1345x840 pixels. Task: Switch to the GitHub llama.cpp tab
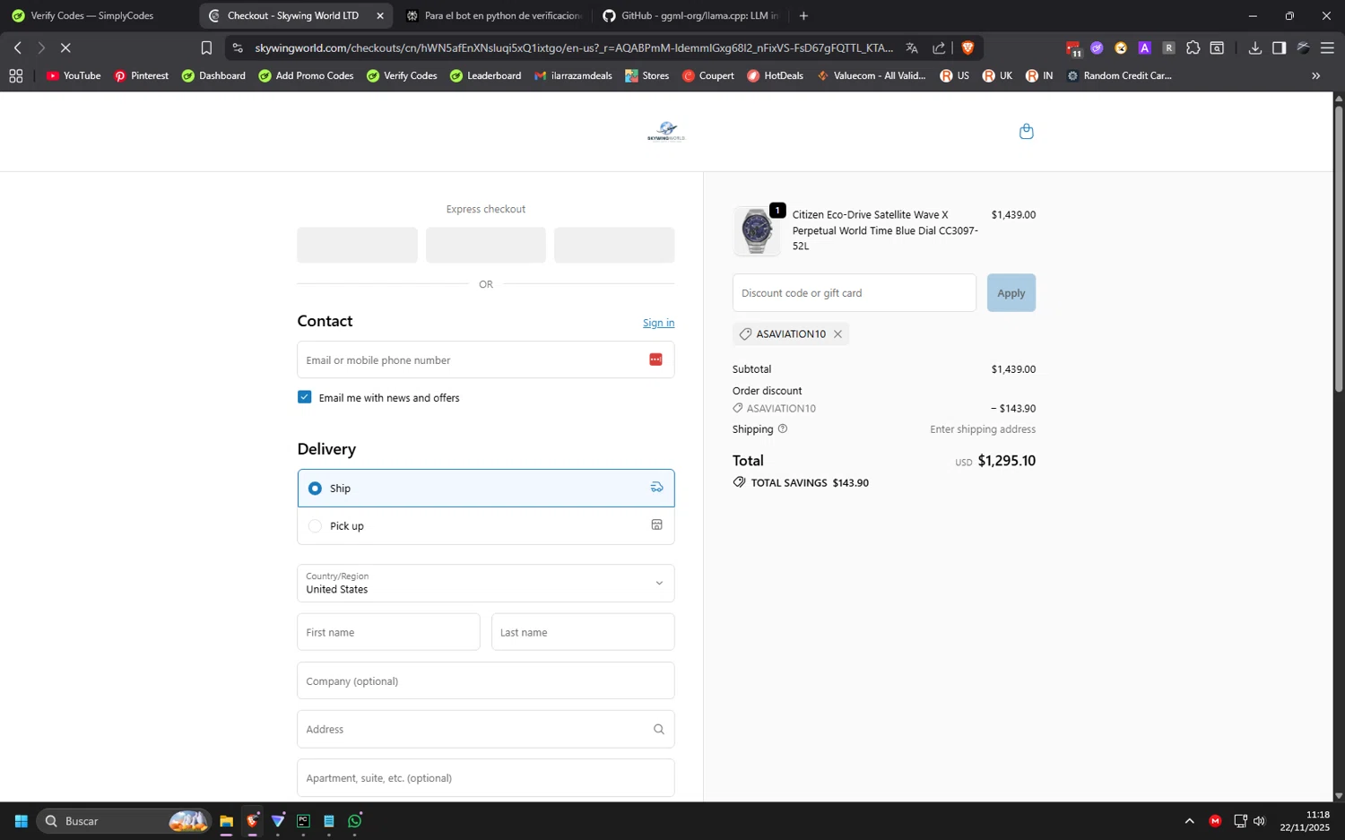(x=690, y=16)
